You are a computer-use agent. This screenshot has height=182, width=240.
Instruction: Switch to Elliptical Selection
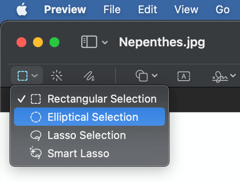89,117
